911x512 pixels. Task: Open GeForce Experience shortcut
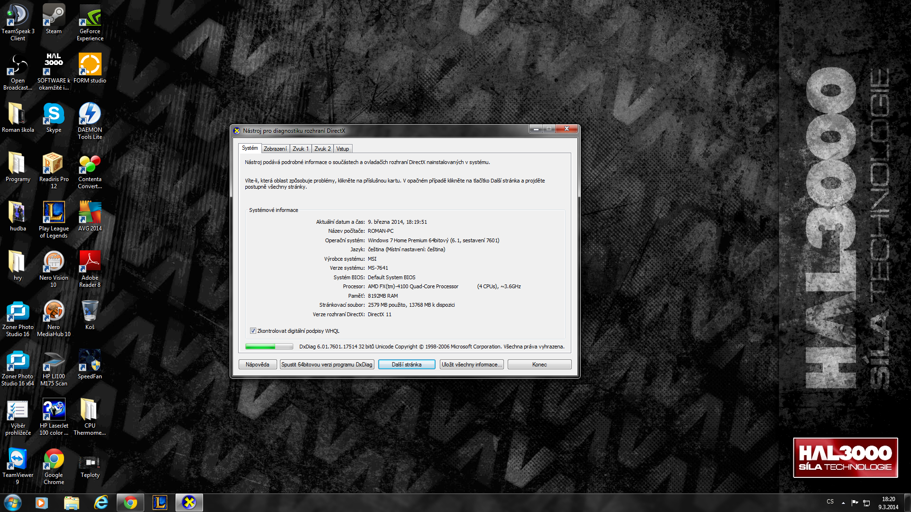(x=90, y=22)
